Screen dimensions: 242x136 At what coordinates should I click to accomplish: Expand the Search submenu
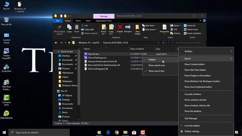coord(206,59)
